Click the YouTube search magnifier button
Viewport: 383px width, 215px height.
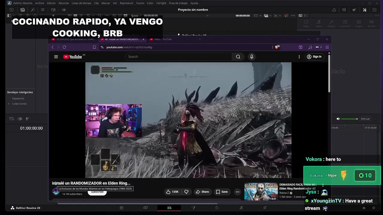[238, 57]
